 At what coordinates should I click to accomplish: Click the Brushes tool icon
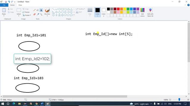click(x=47, y=10)
